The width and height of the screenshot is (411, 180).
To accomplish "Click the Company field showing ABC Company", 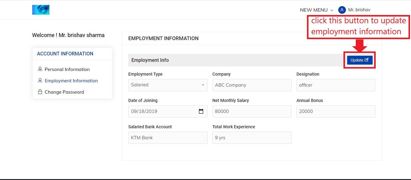I will 252,85.
